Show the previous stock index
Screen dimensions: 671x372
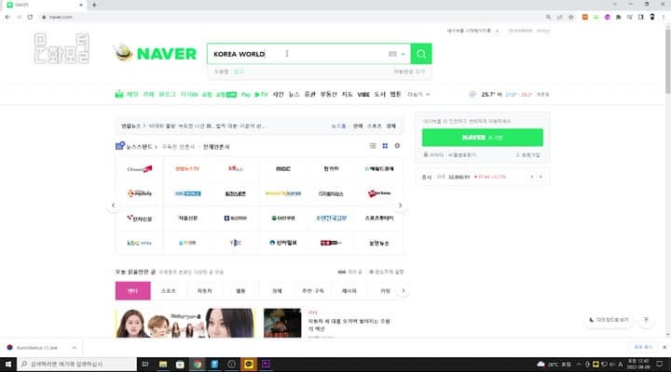click(x=532, y=177)
